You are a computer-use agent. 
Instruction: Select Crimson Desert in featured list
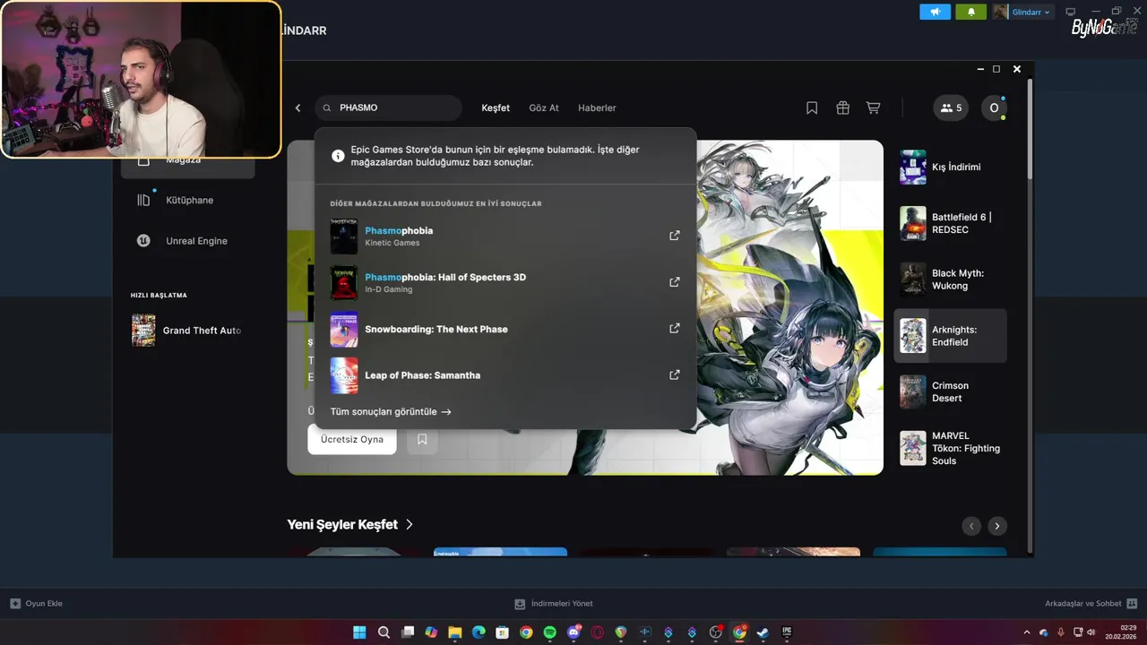coord(951,391)
